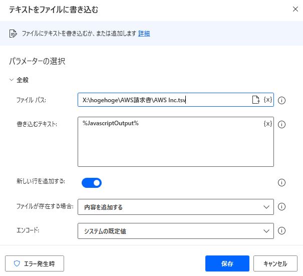The height and width of the screenshot is (276, 303).
Task: Collapse the 全般 section
Action: tap(12, 80)
